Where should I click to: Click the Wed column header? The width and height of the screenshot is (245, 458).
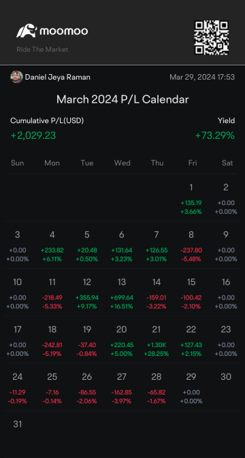coord(122,163)
